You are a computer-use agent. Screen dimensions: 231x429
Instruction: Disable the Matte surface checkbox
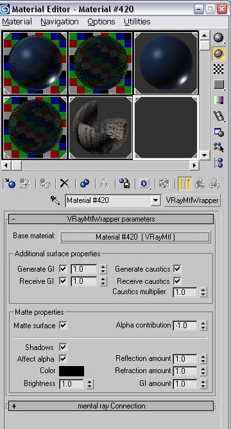(x=63, y=326)
